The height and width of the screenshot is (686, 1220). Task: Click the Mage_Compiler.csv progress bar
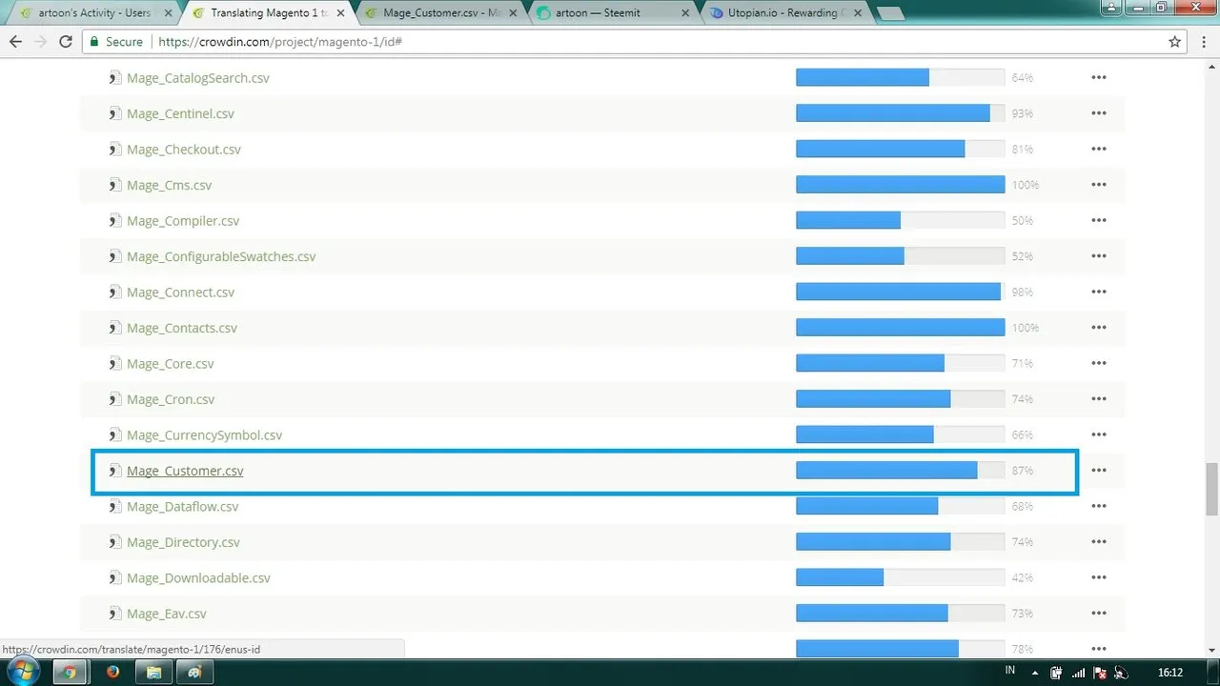tap(901, 221)
